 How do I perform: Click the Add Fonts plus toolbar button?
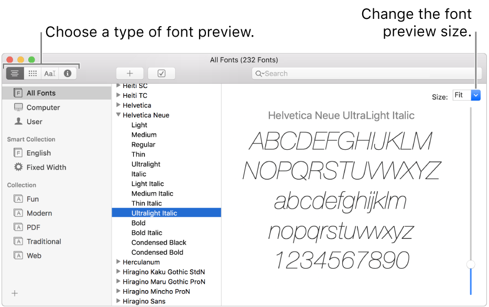129,73
